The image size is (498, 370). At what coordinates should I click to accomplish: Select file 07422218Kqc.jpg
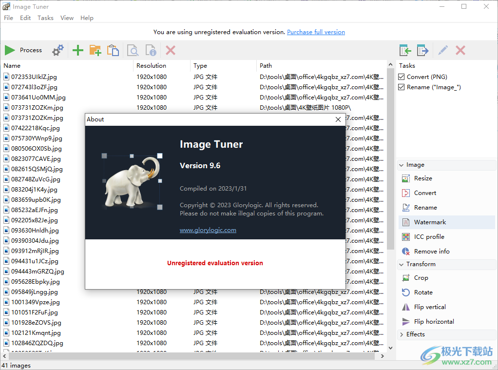(36, 128)
